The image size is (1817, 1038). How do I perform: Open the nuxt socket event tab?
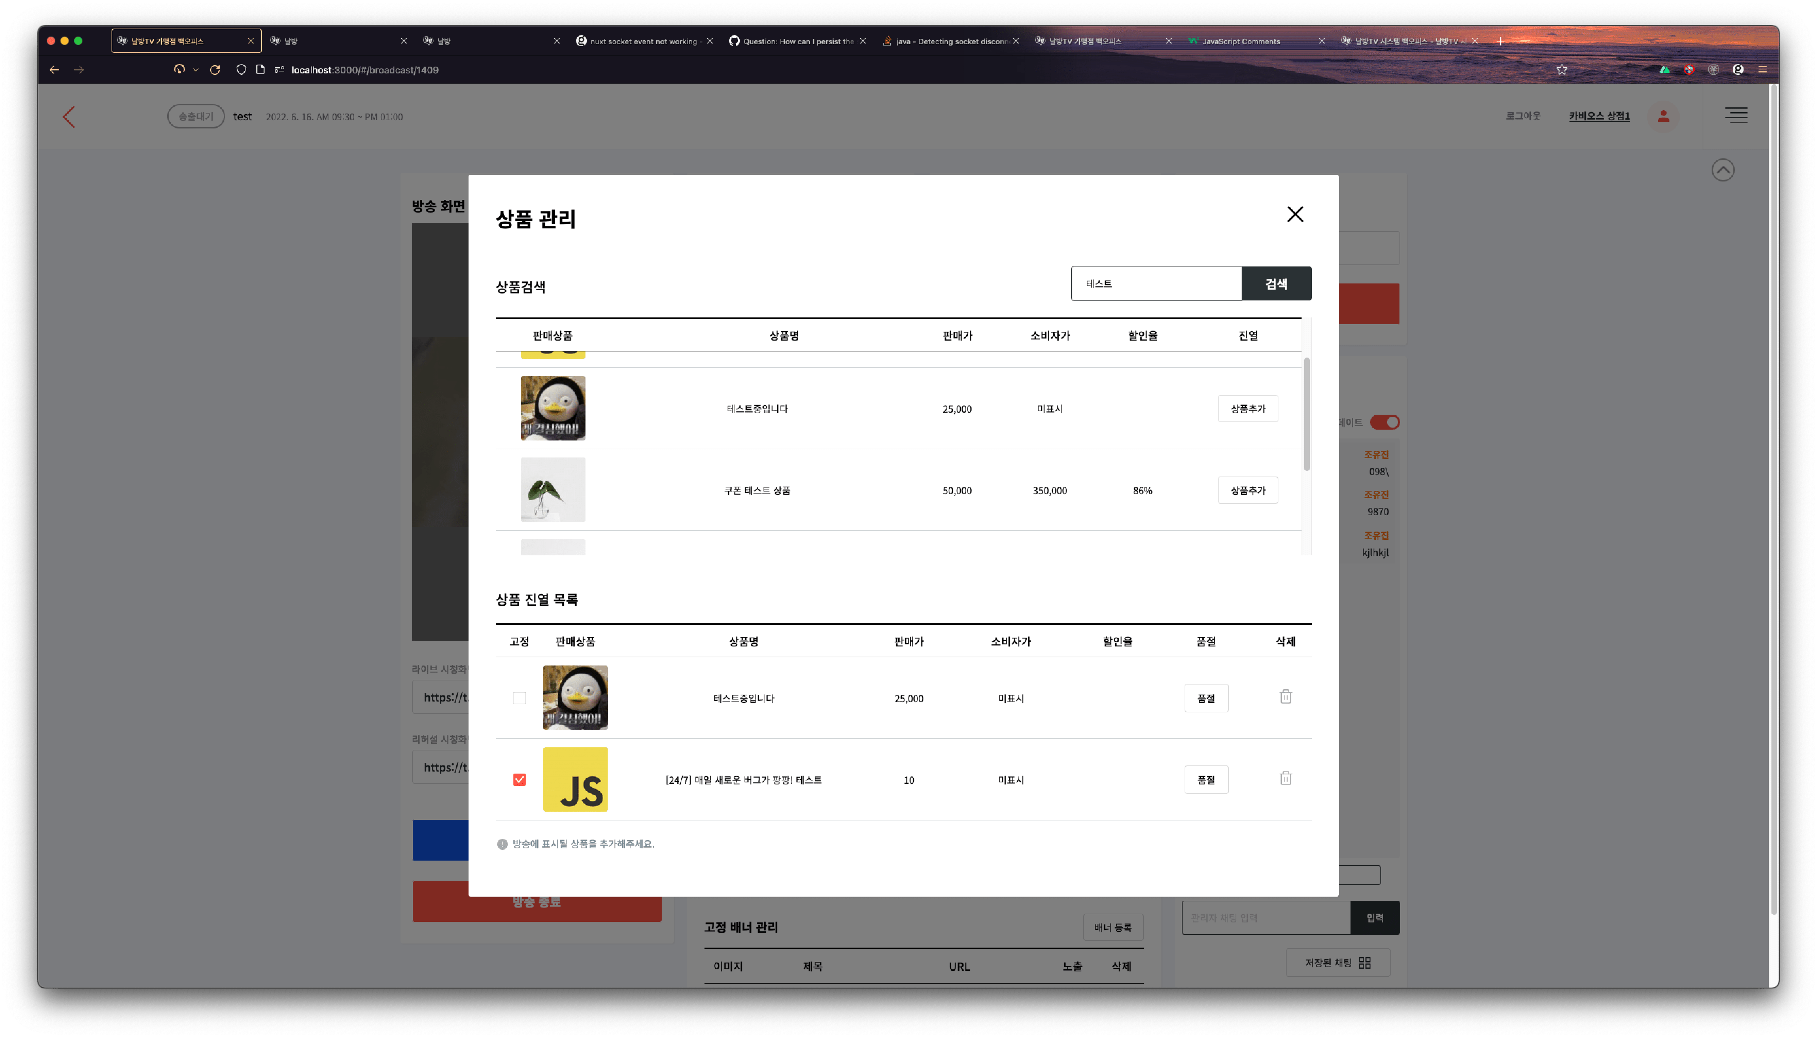[642, 41]
